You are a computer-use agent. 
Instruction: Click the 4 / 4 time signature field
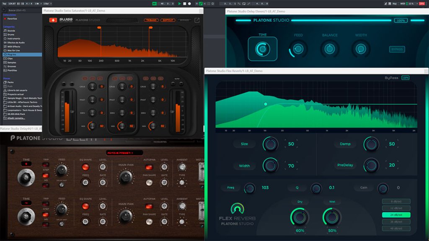click(x=29, y=3)
